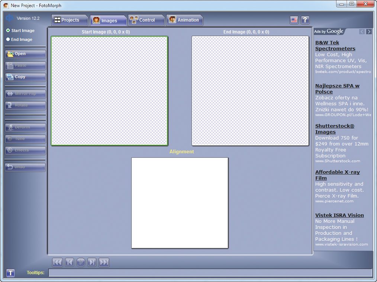Switch to the Images tab
Viewport: 377px width, 282px height.
coord(108,20)
